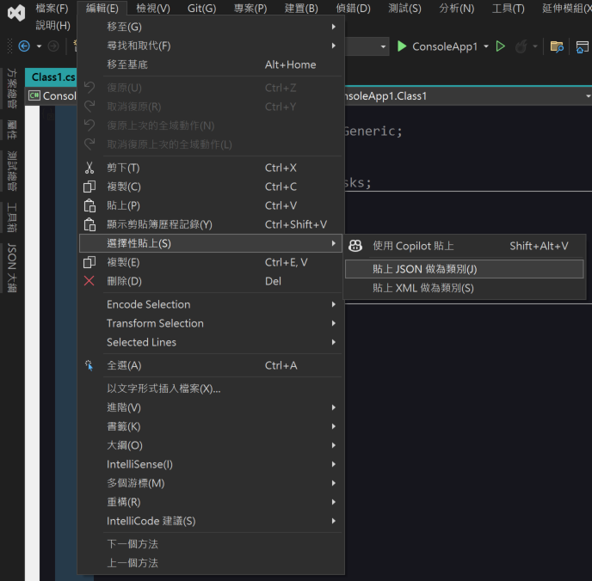Click the Visual Studio logo icon
Screen dimensions: 592x581
16,12
